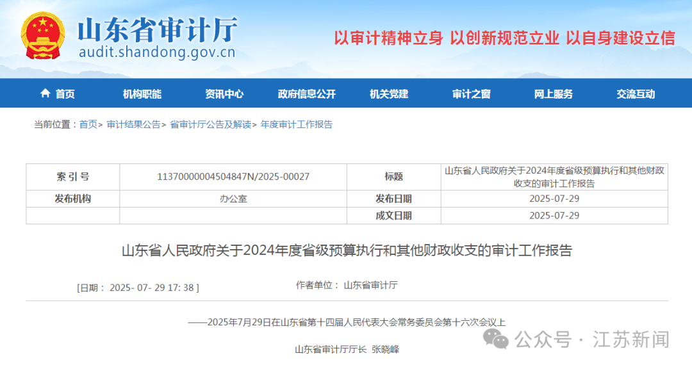692x367 pixels.
Task: Click the home icon in navigation bar
Action: tap(45, 94)
